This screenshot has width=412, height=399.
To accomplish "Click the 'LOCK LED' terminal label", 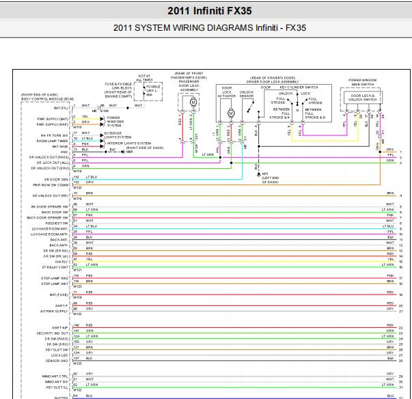I will tap(59, 355).
